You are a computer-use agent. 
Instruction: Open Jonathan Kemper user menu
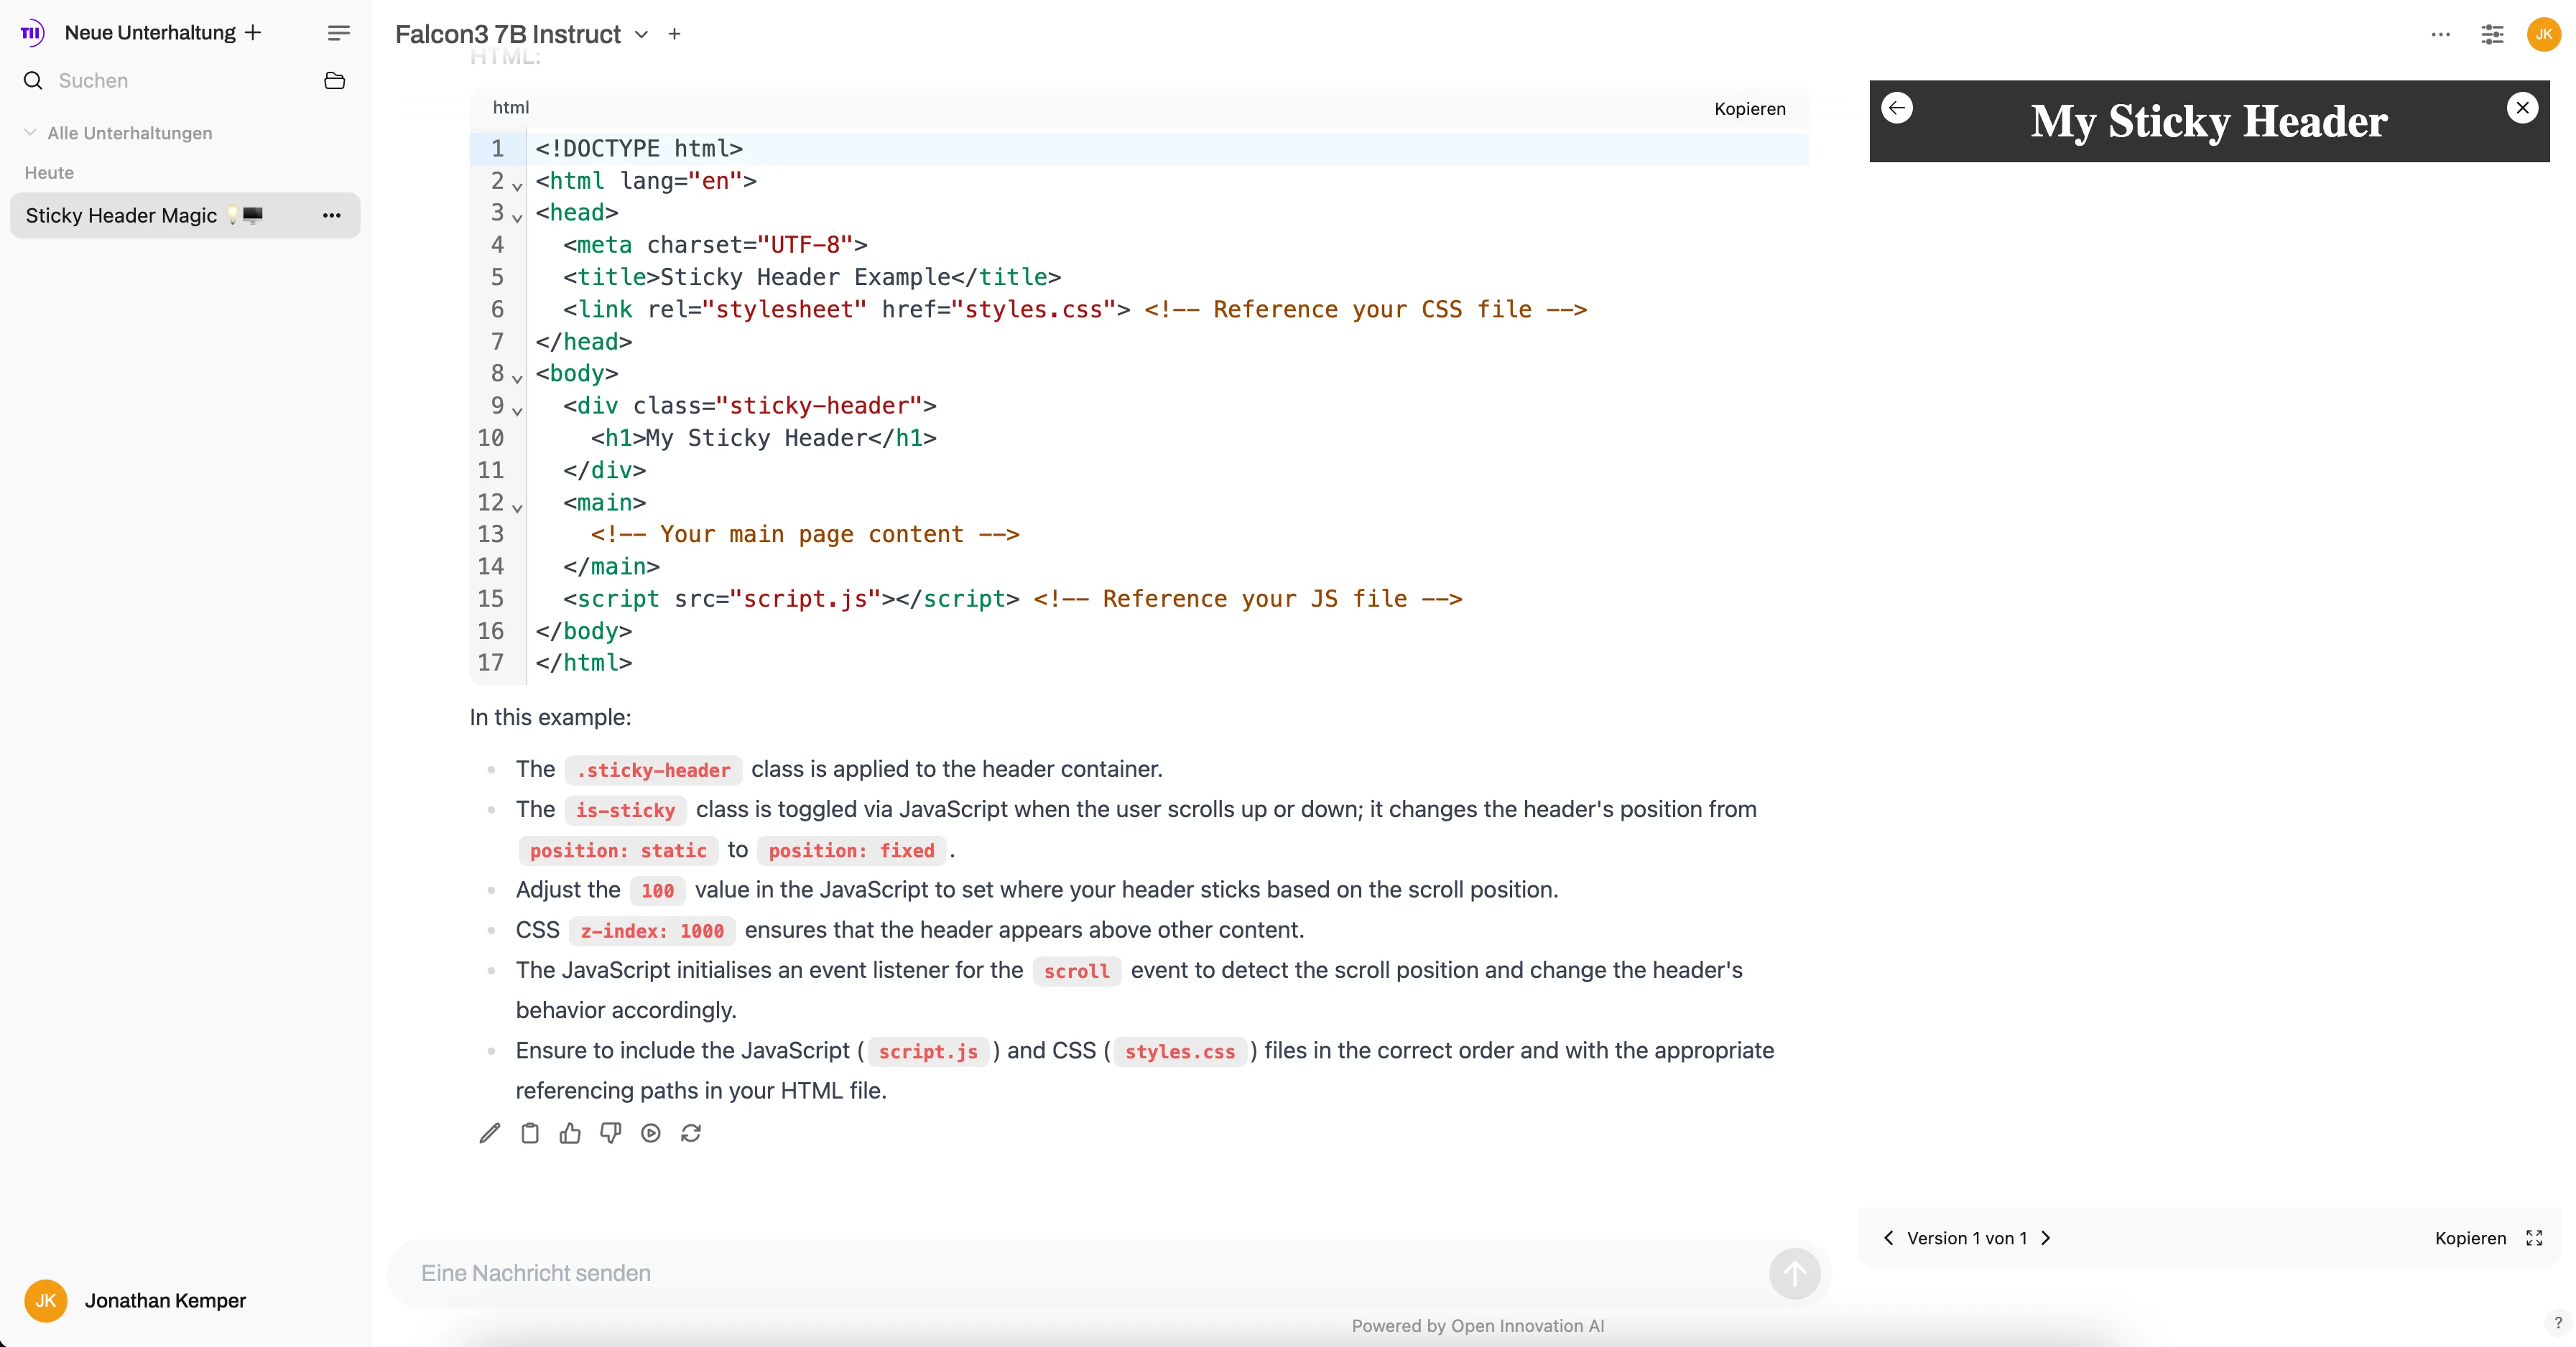[x=135, y=1301]
